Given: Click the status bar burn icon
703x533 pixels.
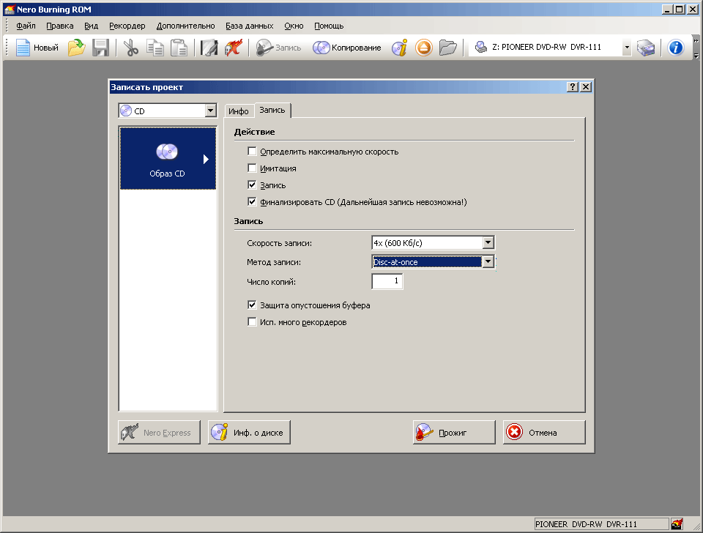Looking at the screenshot, I should click(x=677, y=523).
